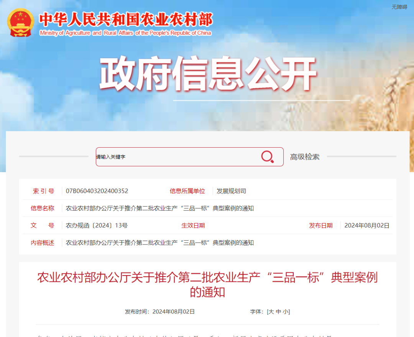This screenshot has width=414, height=337.
Task: Click the search magnifier icon
Action: point(267,156)
